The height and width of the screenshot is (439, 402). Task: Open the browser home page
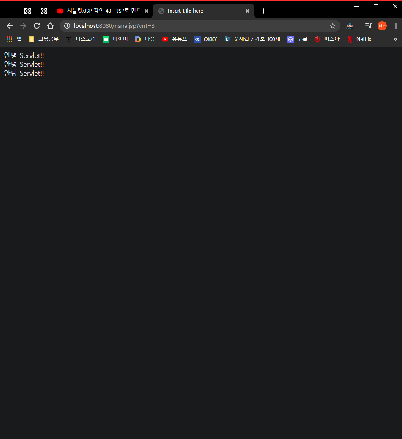click(x=50, y=26)
